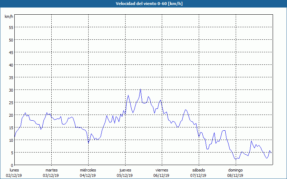Click the 45 y-axis label
The image size is (287, 179).
pos(11,52)
